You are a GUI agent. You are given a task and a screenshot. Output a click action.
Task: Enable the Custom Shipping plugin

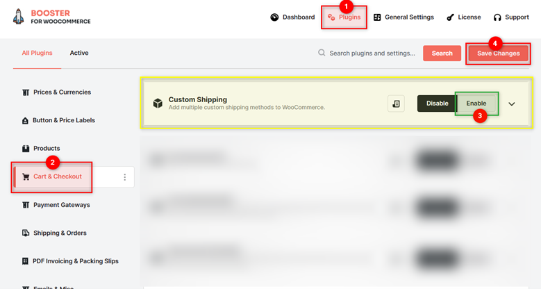click(x=476, y=104)
